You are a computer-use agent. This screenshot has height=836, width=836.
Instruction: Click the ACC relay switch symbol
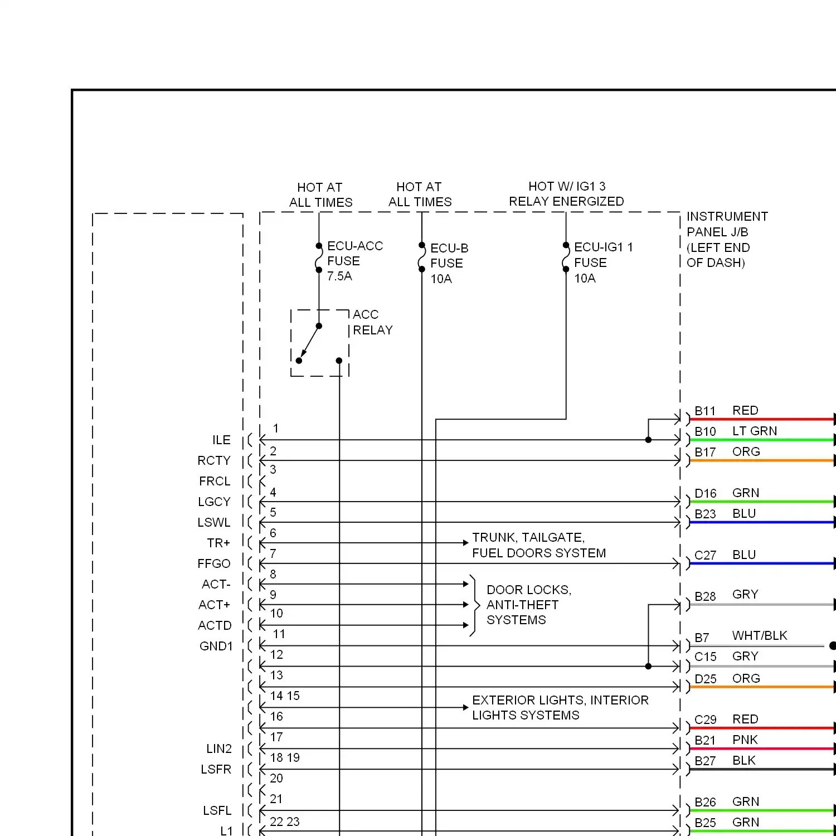(x=320, y=343)
